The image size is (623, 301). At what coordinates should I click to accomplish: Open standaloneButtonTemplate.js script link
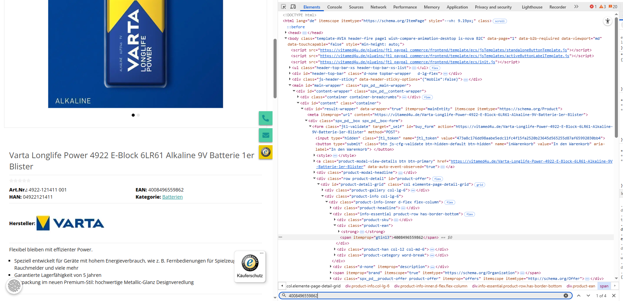click(444, 50)
